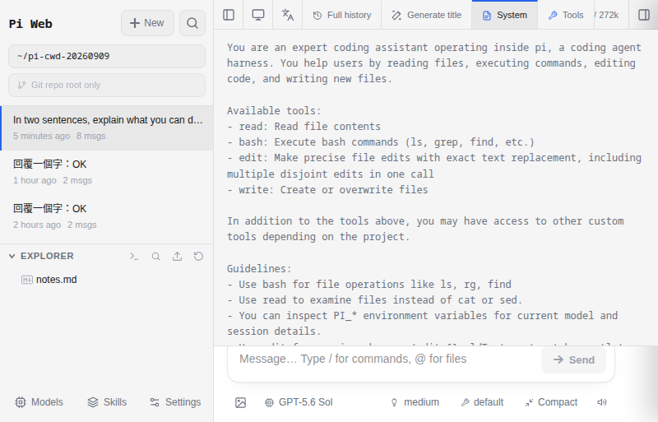The width and height of the screenshot is (658, 422).
Task: Attach an image using the picture icon
Action: coord(240,402)
